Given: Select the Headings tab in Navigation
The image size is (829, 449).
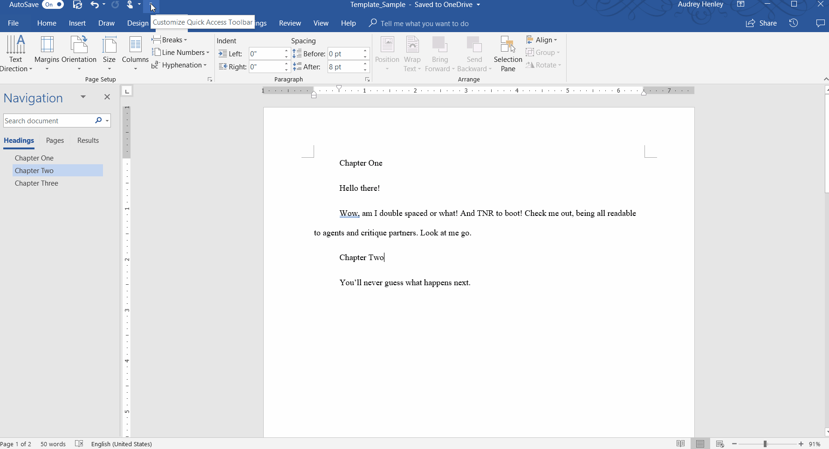Looking at the screenshot, I should [x=19, y=141].
